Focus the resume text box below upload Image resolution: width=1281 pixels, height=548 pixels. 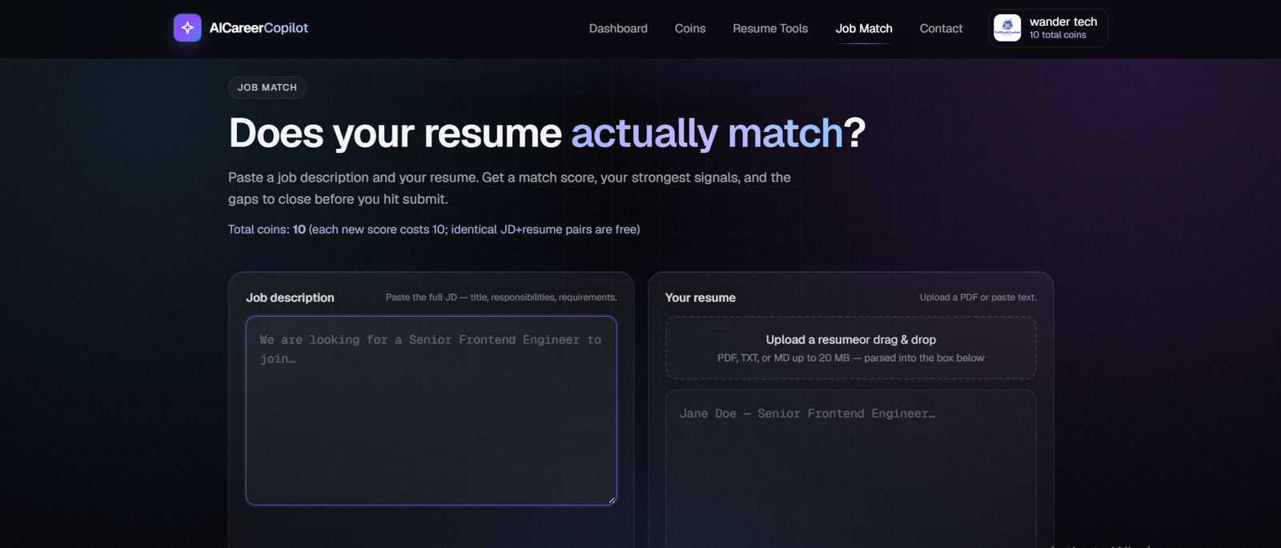tap(851, 469)
